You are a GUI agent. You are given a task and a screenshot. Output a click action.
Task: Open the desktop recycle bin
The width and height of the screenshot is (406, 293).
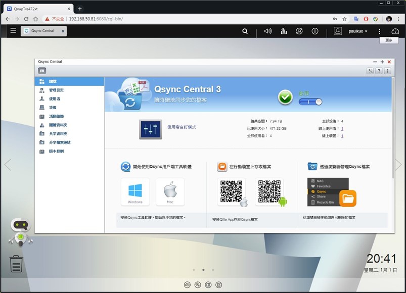16,264
